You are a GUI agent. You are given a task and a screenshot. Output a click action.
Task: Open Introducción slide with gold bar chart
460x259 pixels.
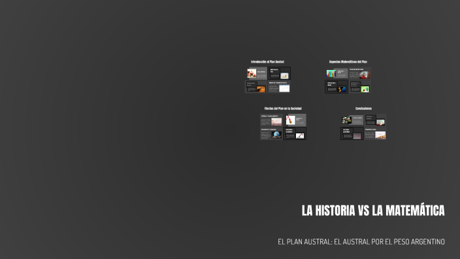click(x=279, y=73)
